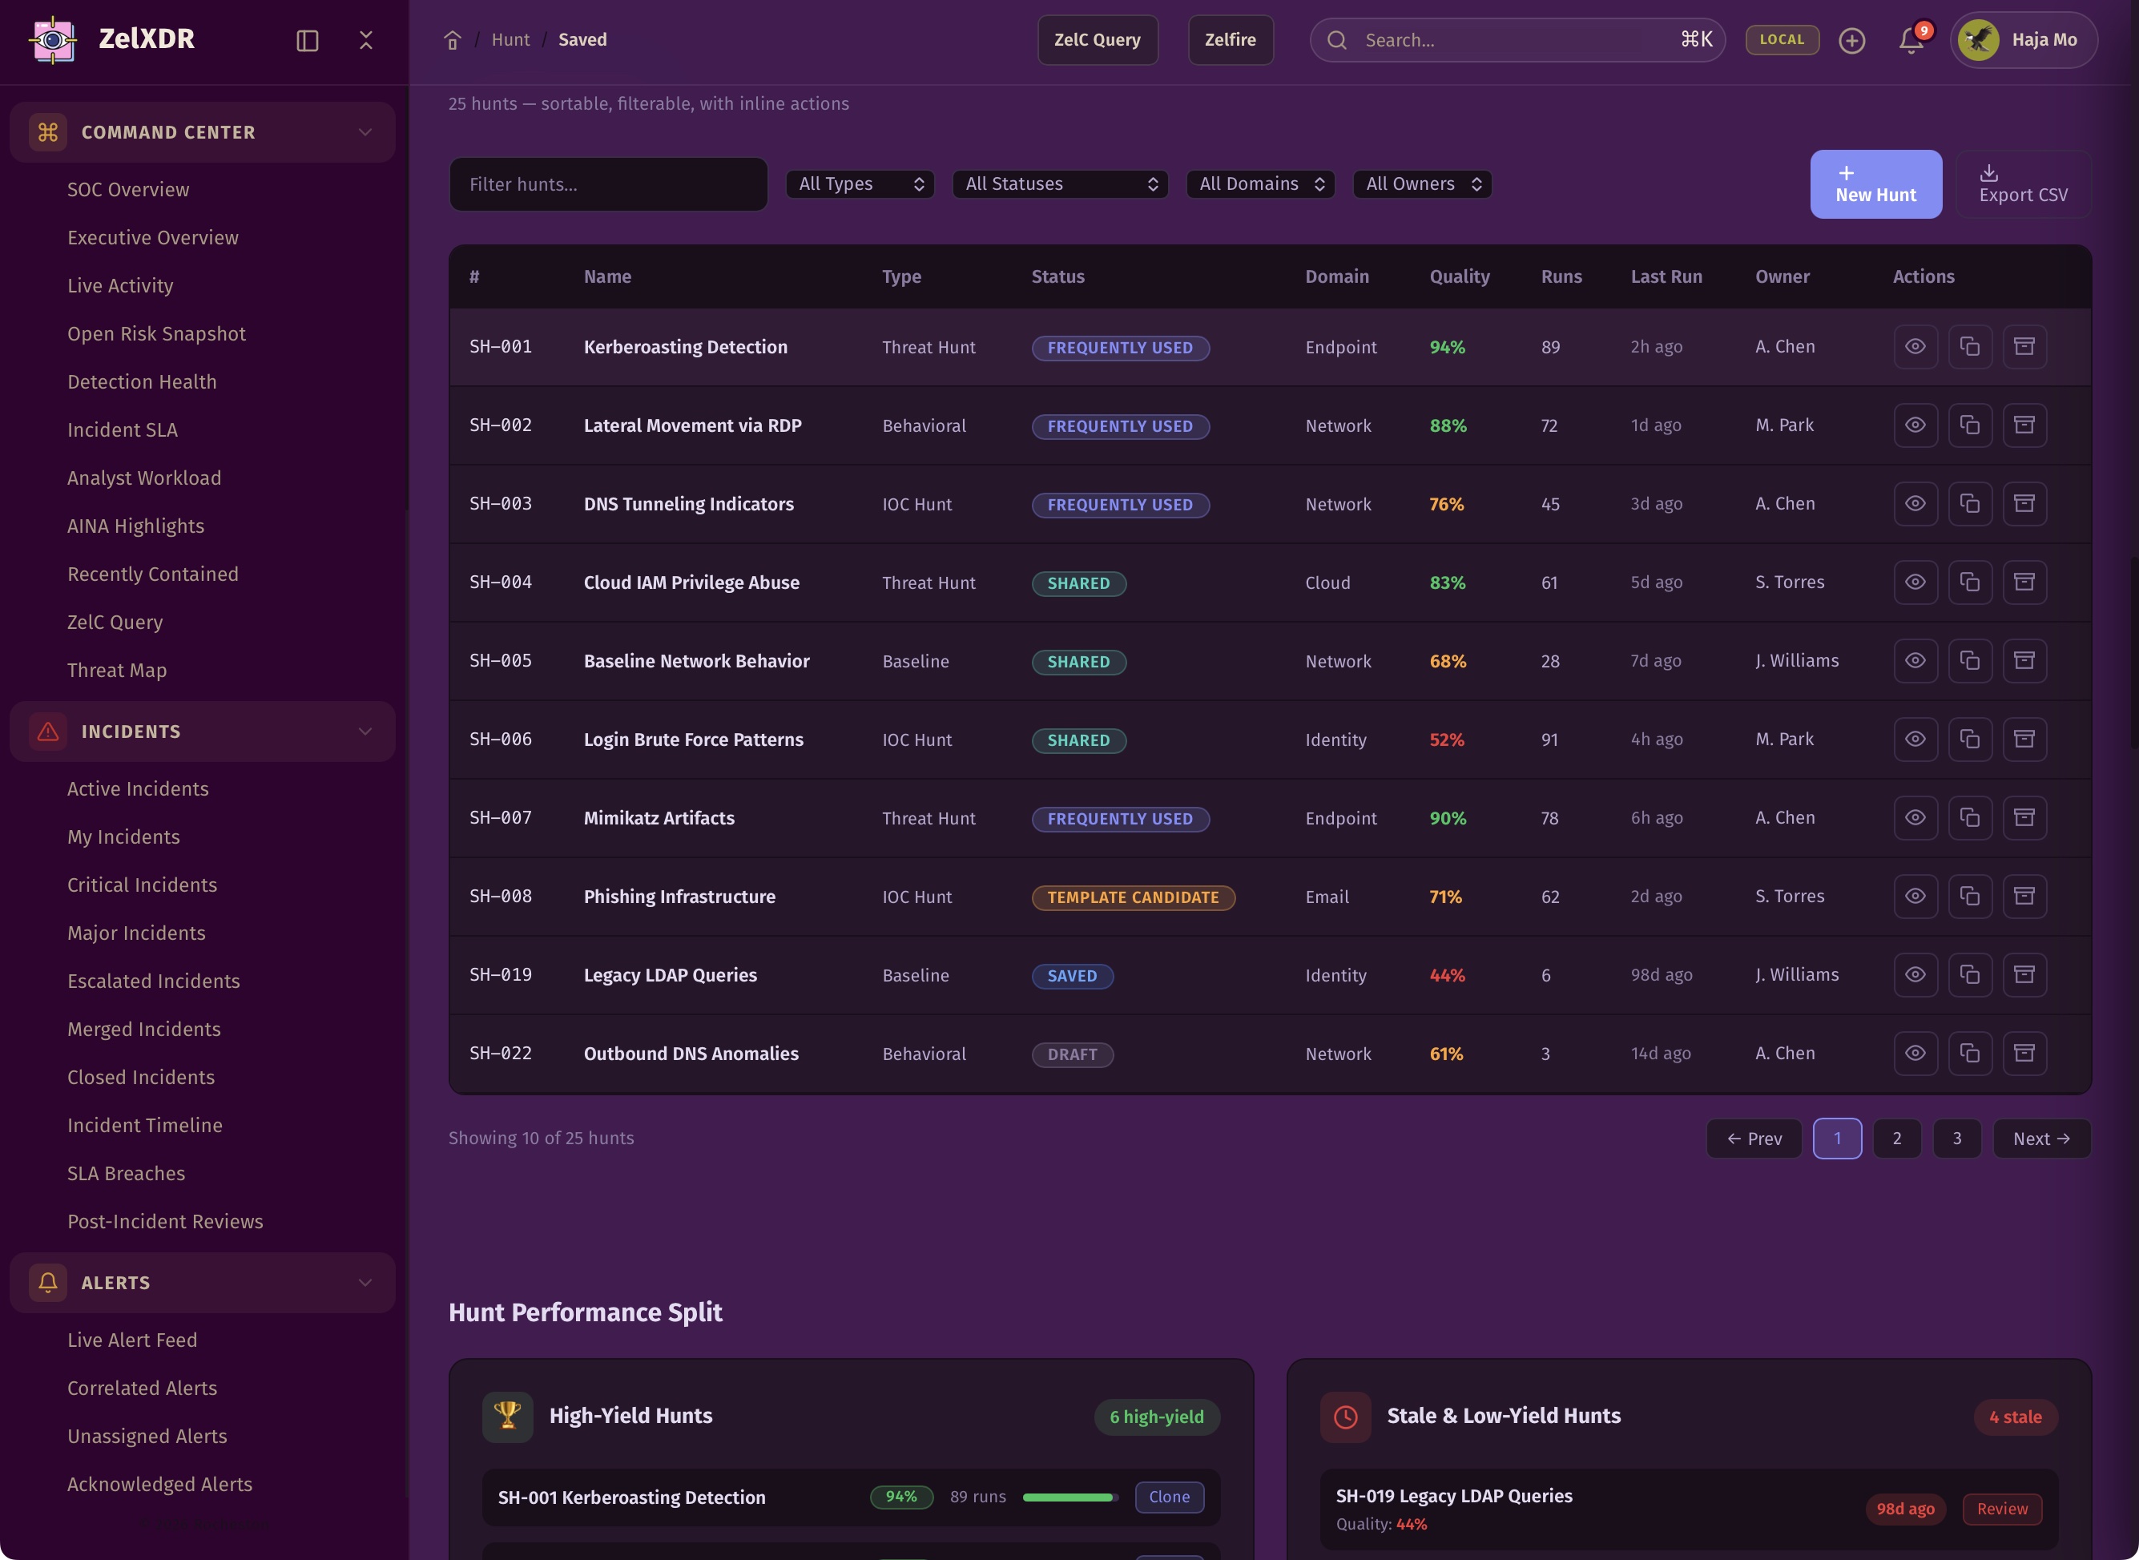Open Threat Map in sidebar

[117, 670]
